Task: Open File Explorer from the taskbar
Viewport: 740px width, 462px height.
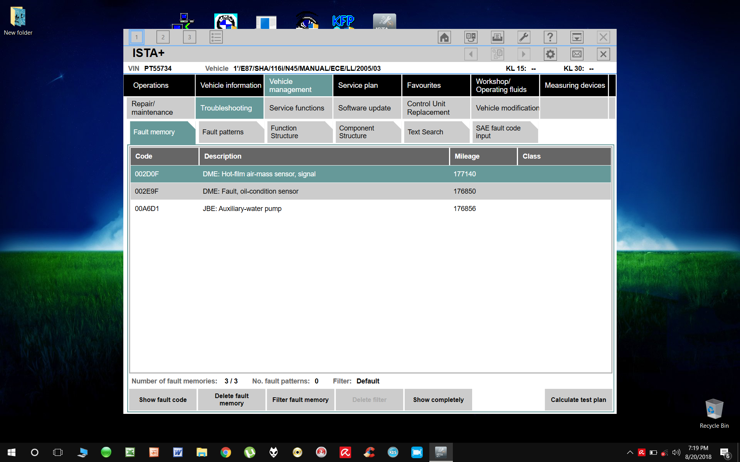Action: point(202,452)
